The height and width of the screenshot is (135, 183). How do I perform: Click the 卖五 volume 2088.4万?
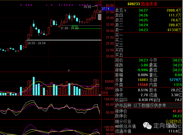[x=174, y=11]
